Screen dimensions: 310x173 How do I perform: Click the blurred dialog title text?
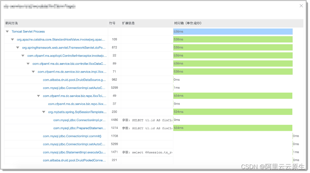[x=40, y=7]
